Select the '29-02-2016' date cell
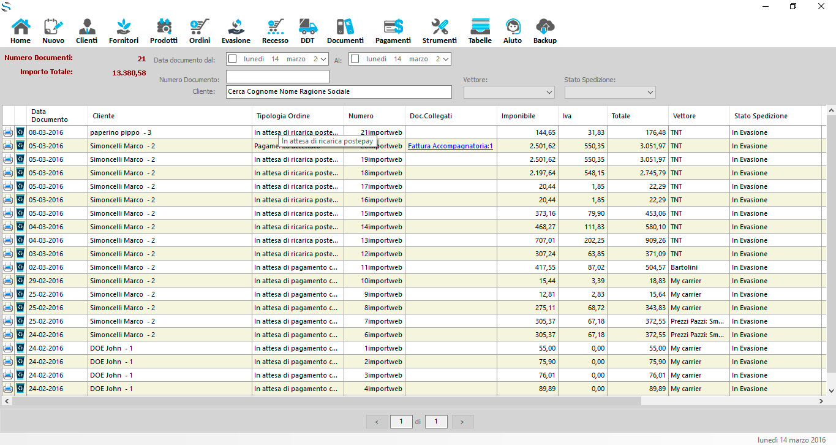The height and width of the screenshot is (445, 836). tap(57, 281)
